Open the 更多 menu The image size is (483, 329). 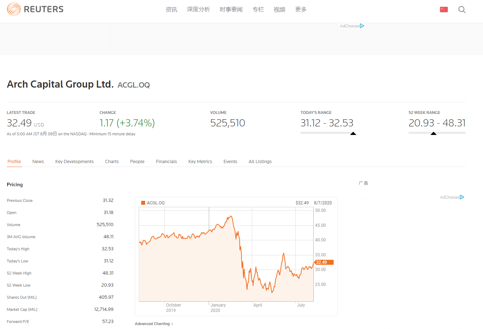[301, 10]
